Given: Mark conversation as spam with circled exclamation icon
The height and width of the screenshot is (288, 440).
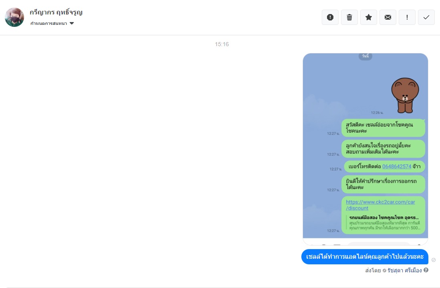Looking at the screenshot, I should pos(330,17).
